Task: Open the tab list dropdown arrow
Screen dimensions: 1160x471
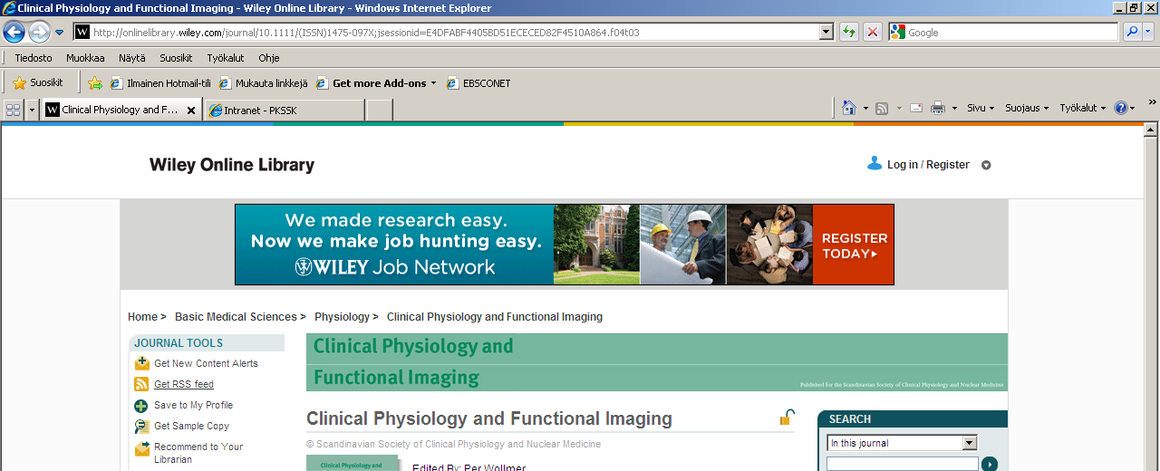Action: tap(33, 110)
